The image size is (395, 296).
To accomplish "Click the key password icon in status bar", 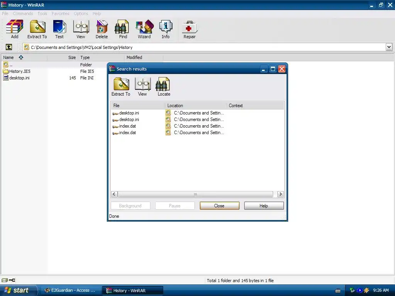I will [12, 280].
